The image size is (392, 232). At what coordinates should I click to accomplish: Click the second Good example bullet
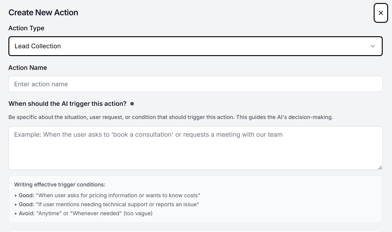[x=109, y=204]
